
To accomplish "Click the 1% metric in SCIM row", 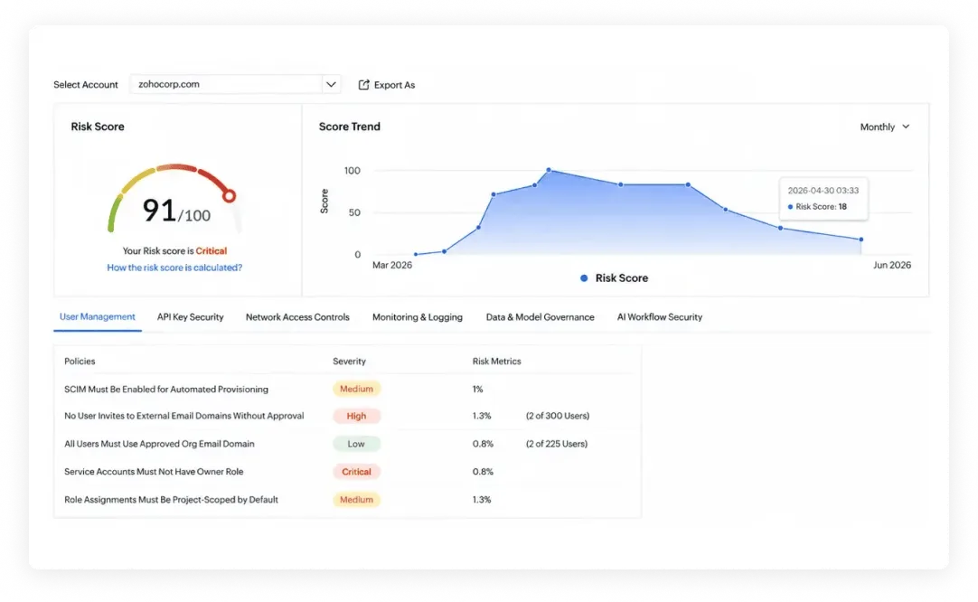I will pos(478,390).
